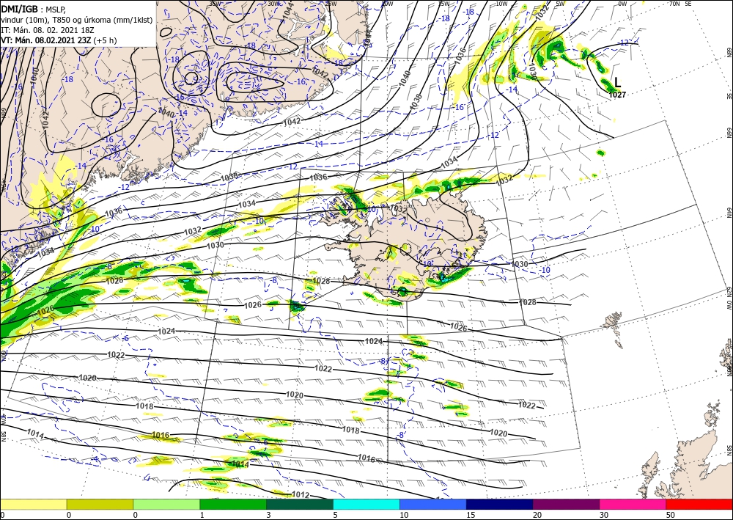The width and height of the screenshot is (733, 520).
Task: Choose the navy blue legend swatch
Action: pos(500,504)
